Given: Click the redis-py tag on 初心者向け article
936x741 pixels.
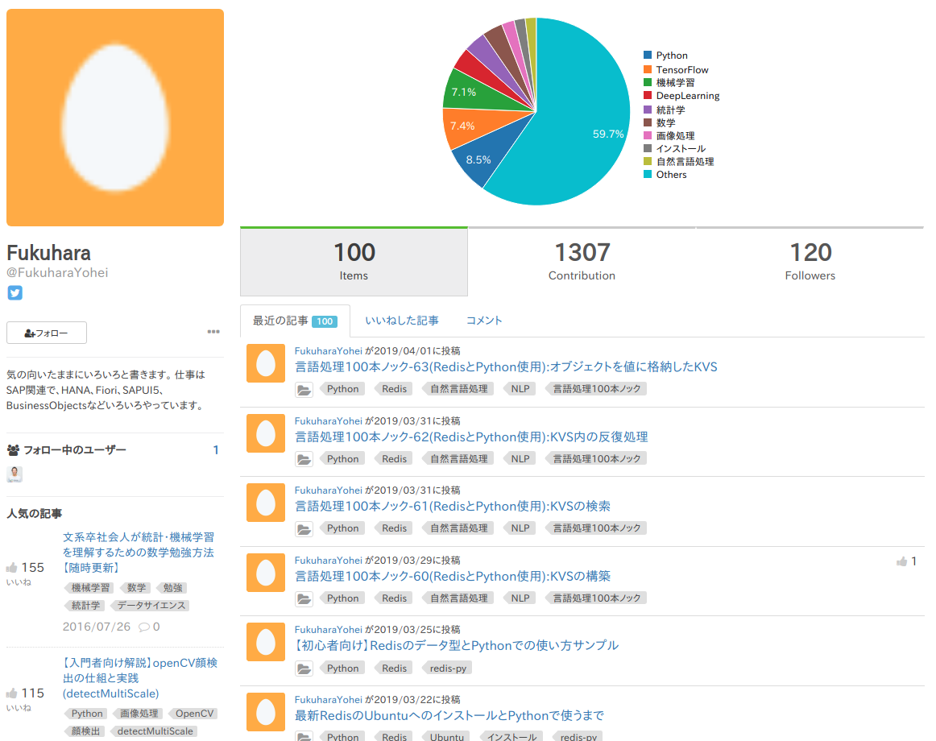Looking at the screenshot, I should 447,669.
